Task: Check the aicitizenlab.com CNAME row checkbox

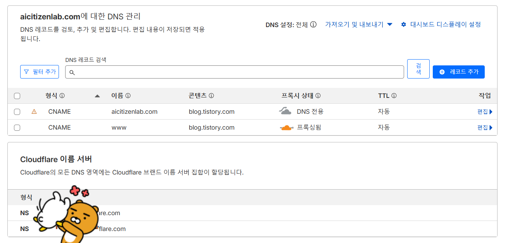Action: [17, 112]
